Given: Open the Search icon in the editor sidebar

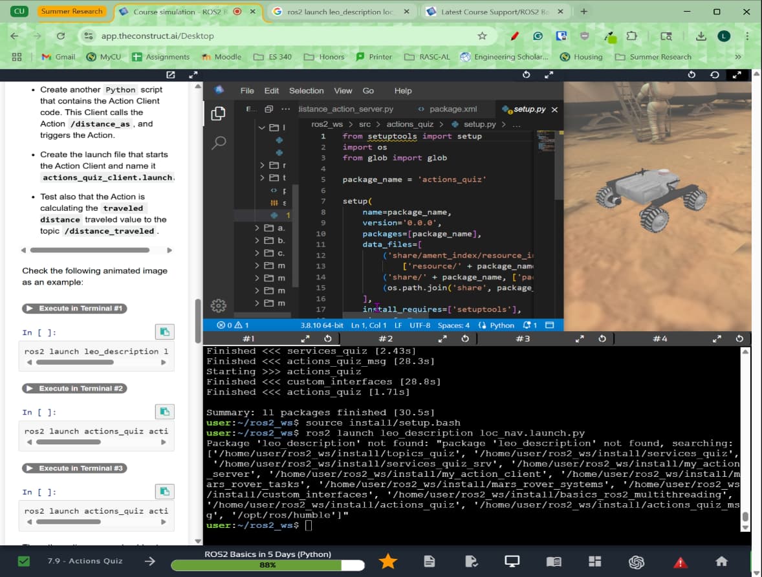Looking at the screenshot, I should coord(219,143).
